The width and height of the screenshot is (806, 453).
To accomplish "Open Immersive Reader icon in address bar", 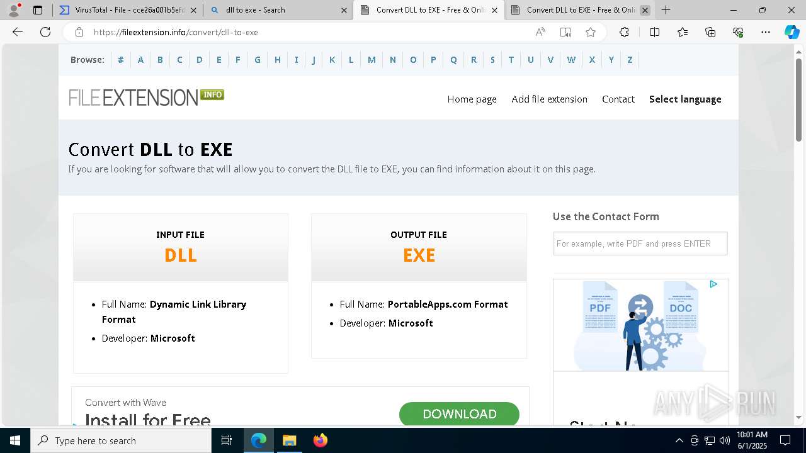I will (565, 32).
